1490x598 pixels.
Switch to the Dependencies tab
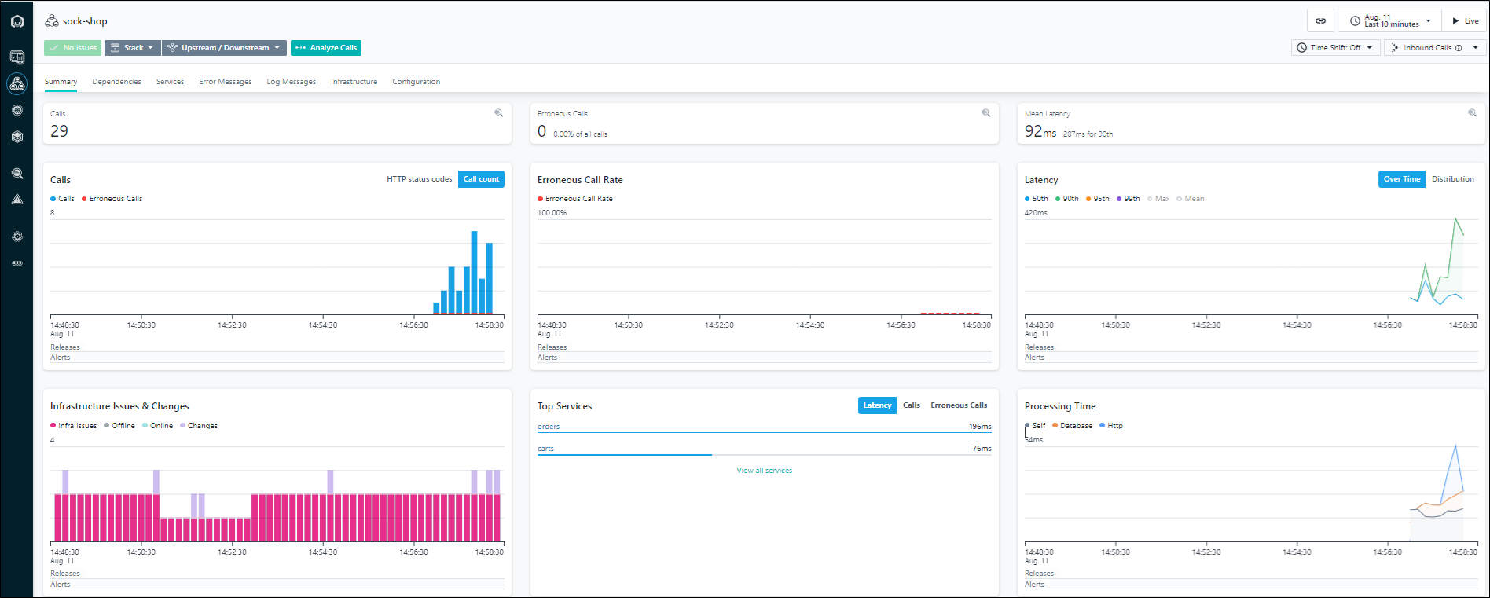[116, 82]
